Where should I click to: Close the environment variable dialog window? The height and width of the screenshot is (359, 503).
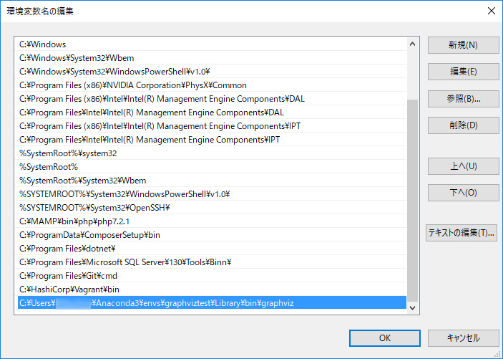490,11
